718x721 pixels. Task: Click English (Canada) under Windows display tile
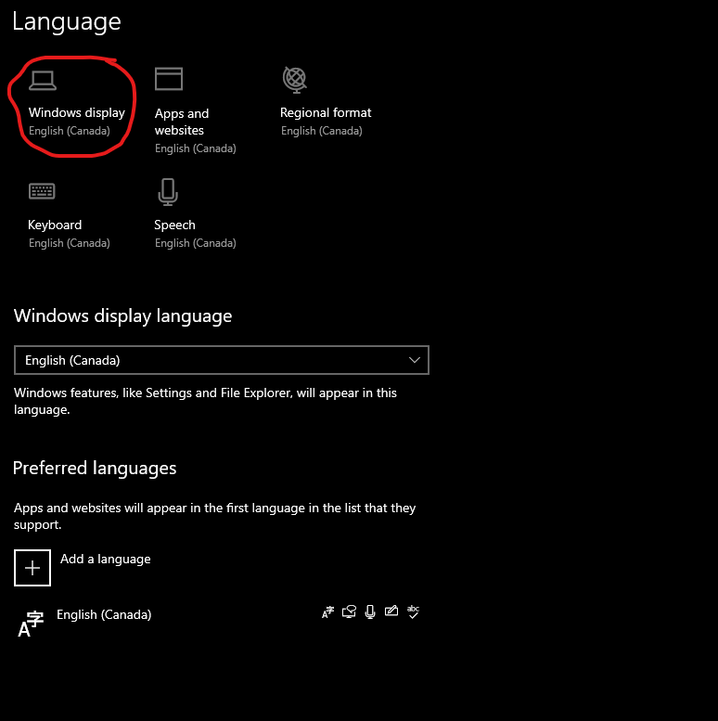(70, 131)
